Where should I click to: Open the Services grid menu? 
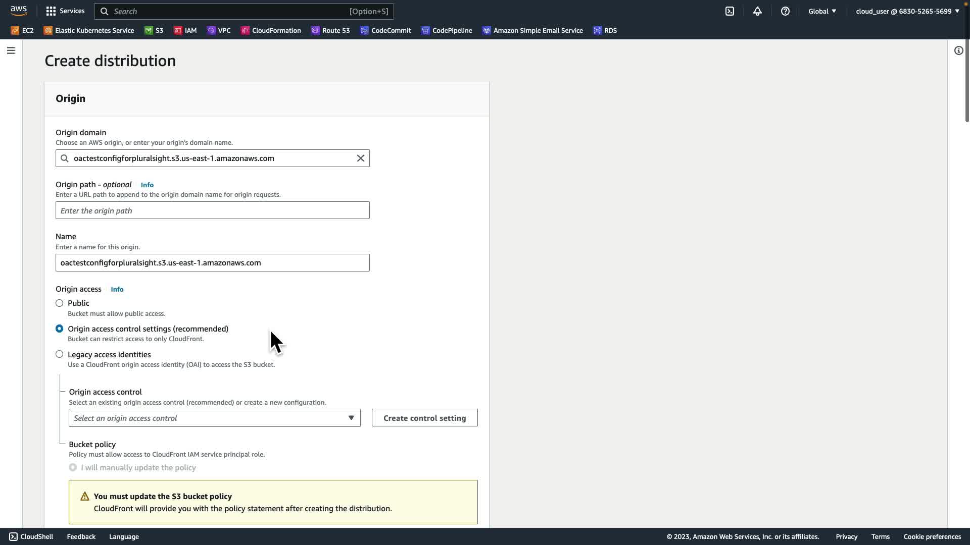point(65,11)
